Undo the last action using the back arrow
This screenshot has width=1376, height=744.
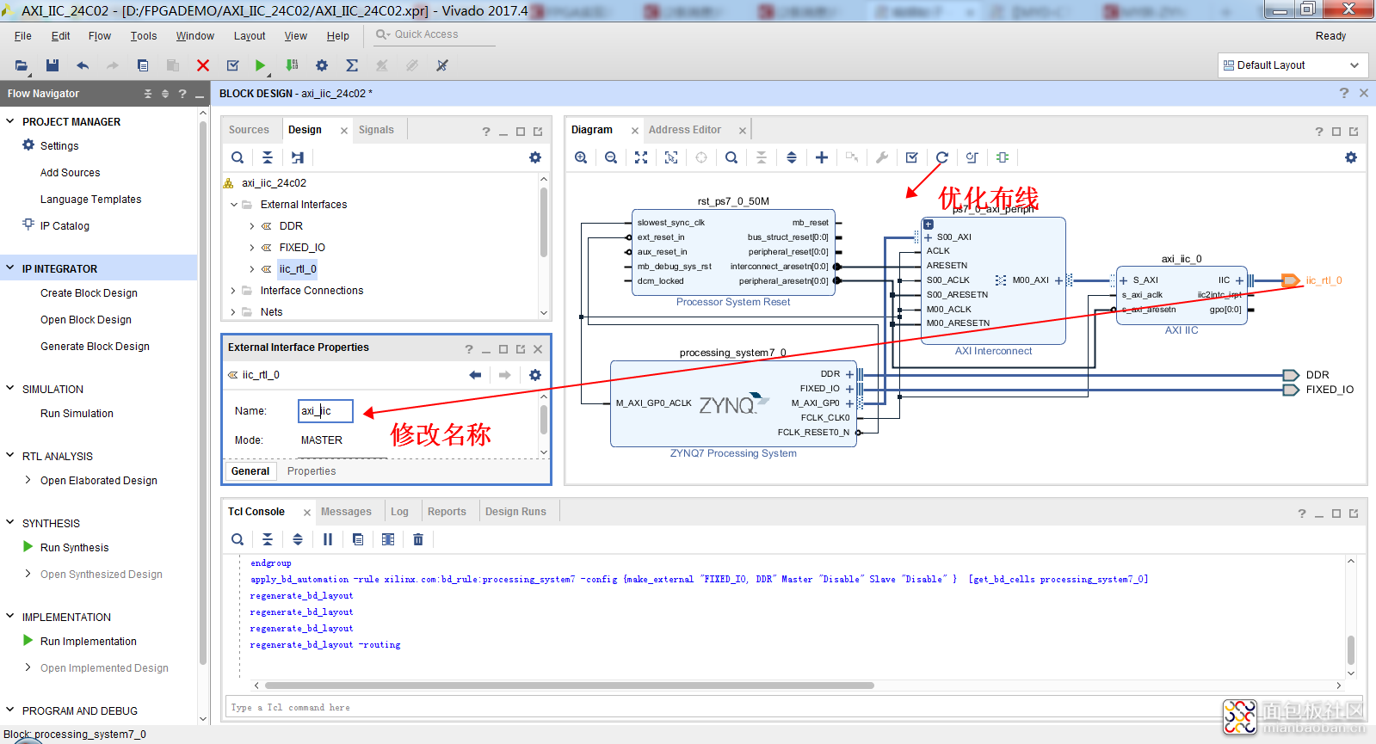83,65
